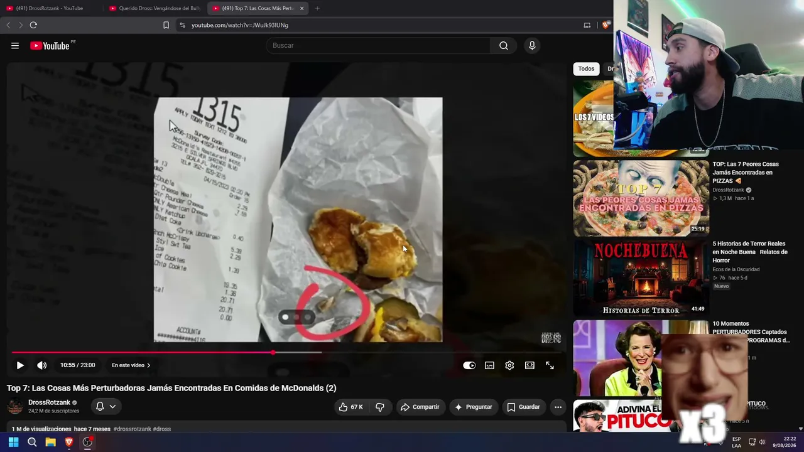Dislike the video

(380, 407)
